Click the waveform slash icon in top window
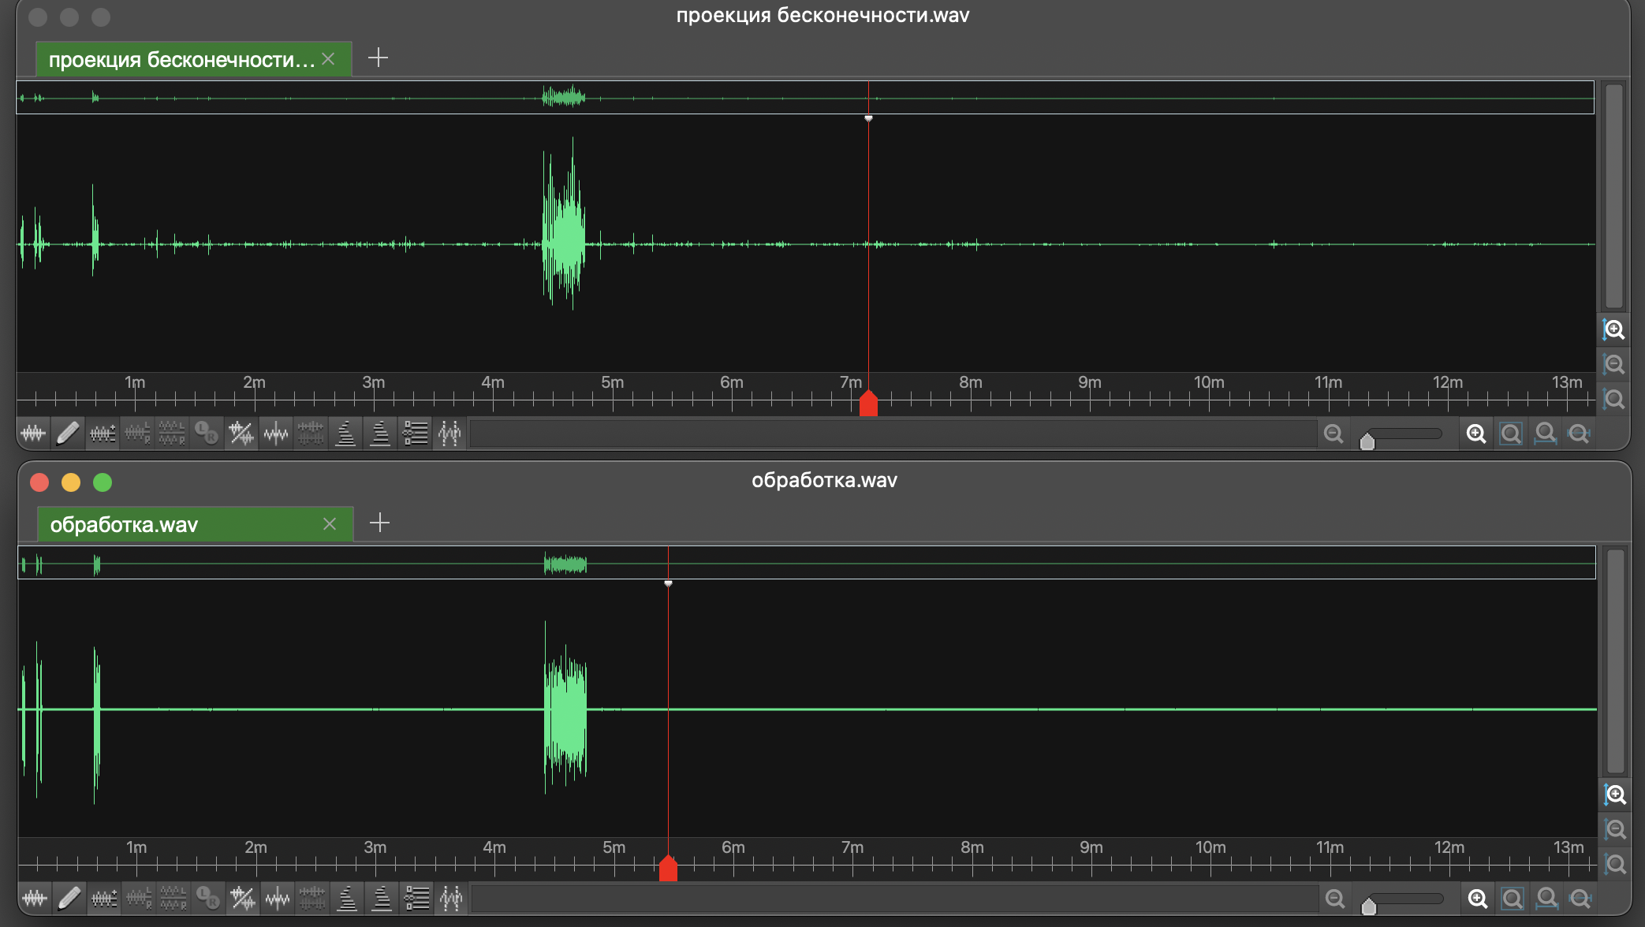This screenshot has width=1645, height=927. tap(241, 434)
